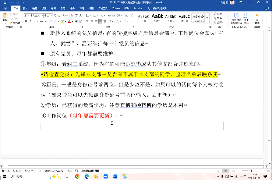Image resolution: width=272 pixels, height=181 pixels.
Task: Switch to the Insert (插入) ribbon tab
Action: pyautogui.click(x=25, y=8)
